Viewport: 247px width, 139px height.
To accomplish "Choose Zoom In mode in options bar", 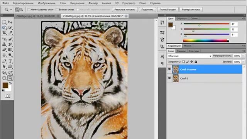I will click(17, 10).
